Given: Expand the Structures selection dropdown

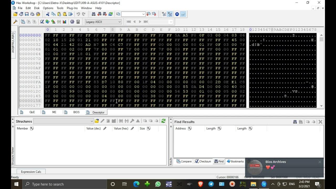Looking at the screenshot, I should coord(92,121).
